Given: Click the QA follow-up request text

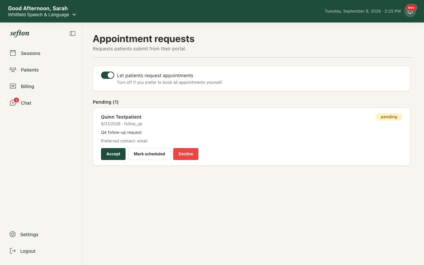Looking at the screenshot, I should coord(121,132).
